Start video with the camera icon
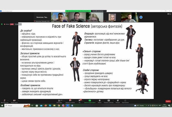Image resolution: width=172 pixels, height=117 pixels. [14, 101]
